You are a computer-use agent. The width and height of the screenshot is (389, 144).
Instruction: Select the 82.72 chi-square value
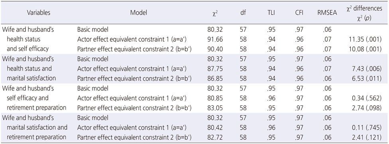click(215, 137)
